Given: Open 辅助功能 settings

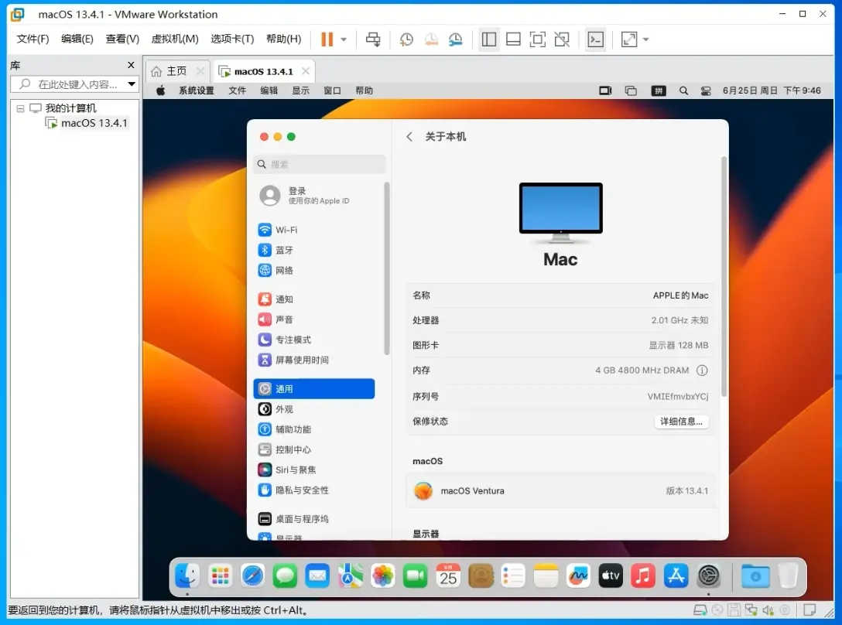Looking at the screenshot, I should point(313,429).
